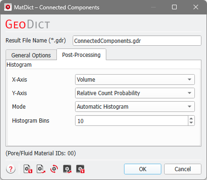Viewport: 207px width, 180px height.
Task: Confirm the dialog with OK
Action: (143, 169)
